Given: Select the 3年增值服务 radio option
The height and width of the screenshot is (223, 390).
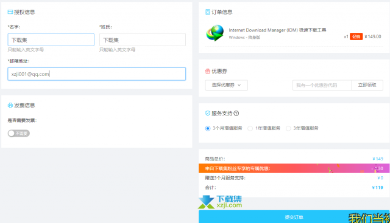Looking at the screenshot, I should pos(288,128).
